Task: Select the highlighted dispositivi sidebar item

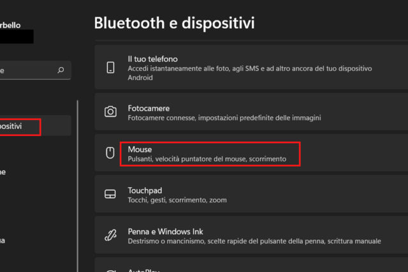Action: tap(19, 126)
